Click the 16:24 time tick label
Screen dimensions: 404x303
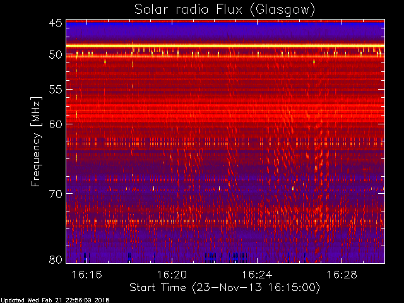coord(257,275)
